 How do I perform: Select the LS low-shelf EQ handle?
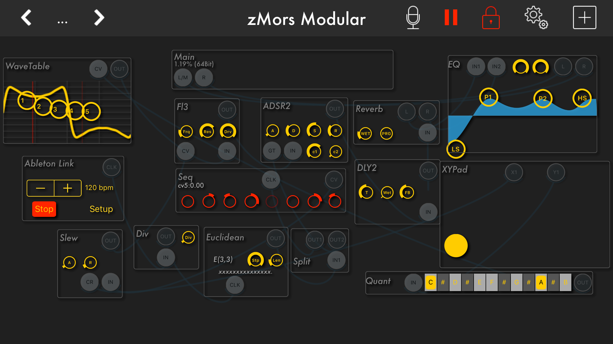point(456,149)
